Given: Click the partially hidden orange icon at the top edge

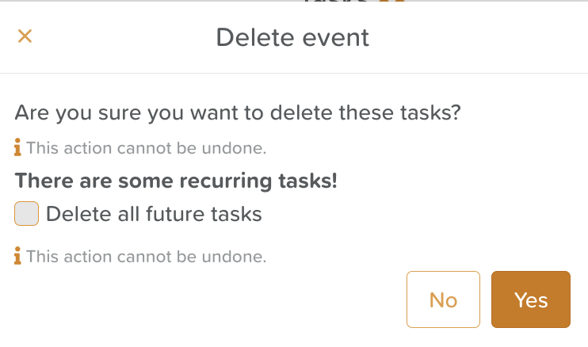Looking at the screenshot, I should pyautogui.click(x=392, y=2).
